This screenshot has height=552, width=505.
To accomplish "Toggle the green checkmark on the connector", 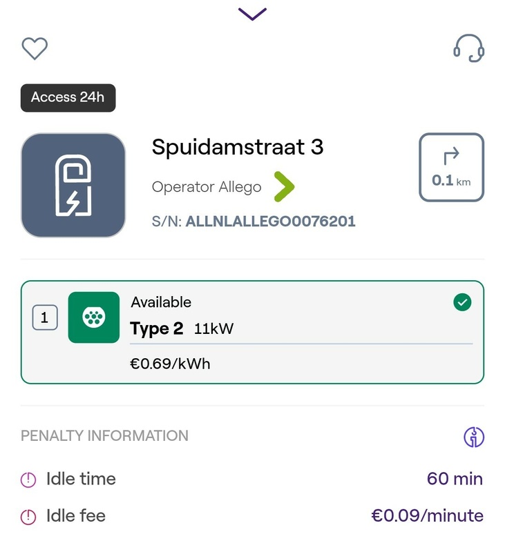I will coord(462,302).
